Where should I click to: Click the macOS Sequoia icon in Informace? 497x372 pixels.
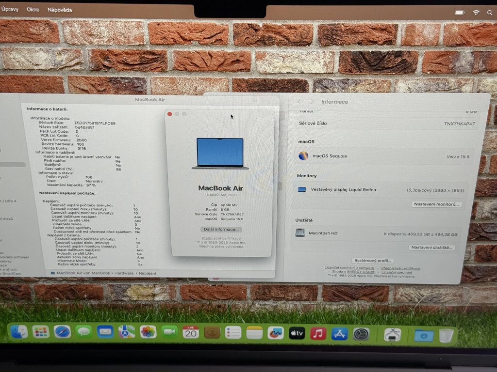(x=303, y=156)
